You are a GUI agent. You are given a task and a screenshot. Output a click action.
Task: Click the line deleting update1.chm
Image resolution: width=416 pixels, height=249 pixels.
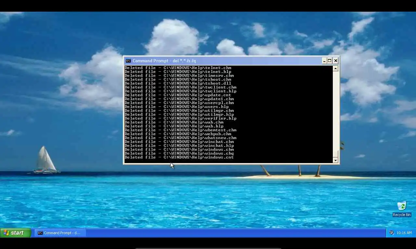[179, 99]
